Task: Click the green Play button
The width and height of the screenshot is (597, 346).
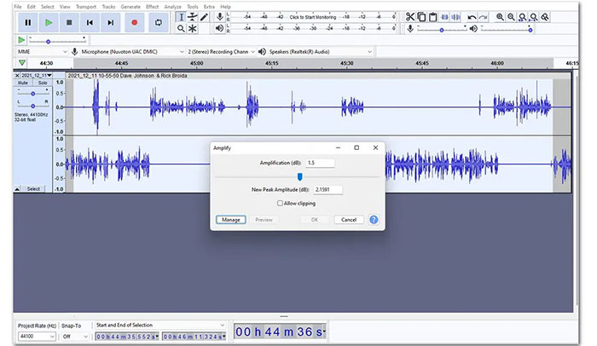Action: (49, 22)
